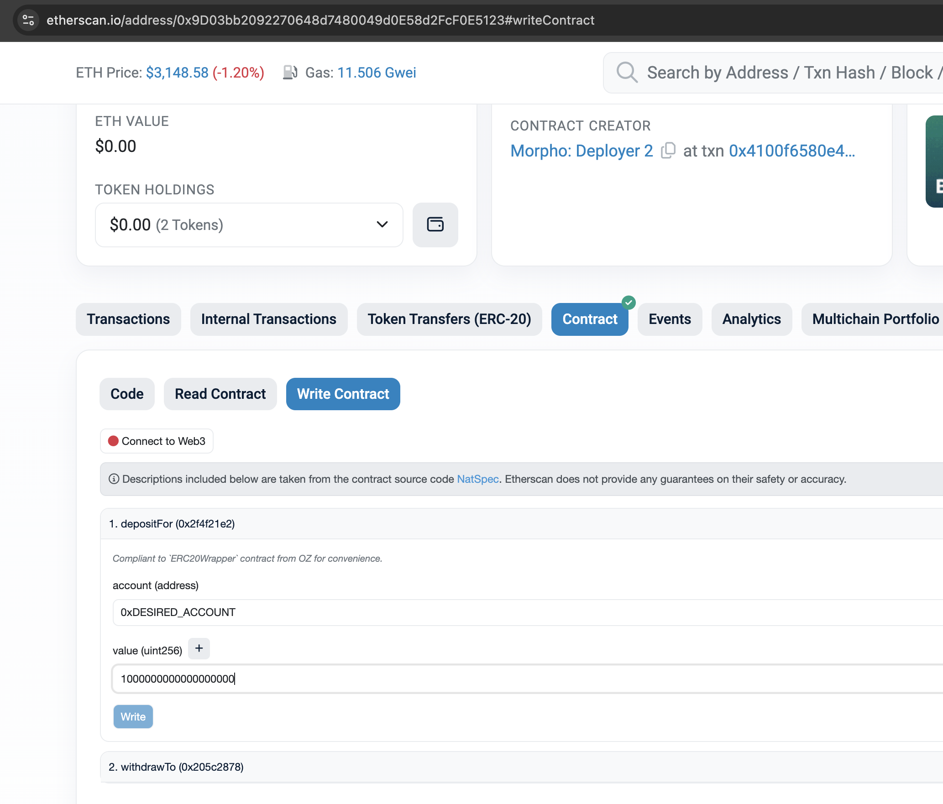This screenshot has width=943, height=804.
Task: Click the Write button under depositFor
Action: click(x=133, y=716)
